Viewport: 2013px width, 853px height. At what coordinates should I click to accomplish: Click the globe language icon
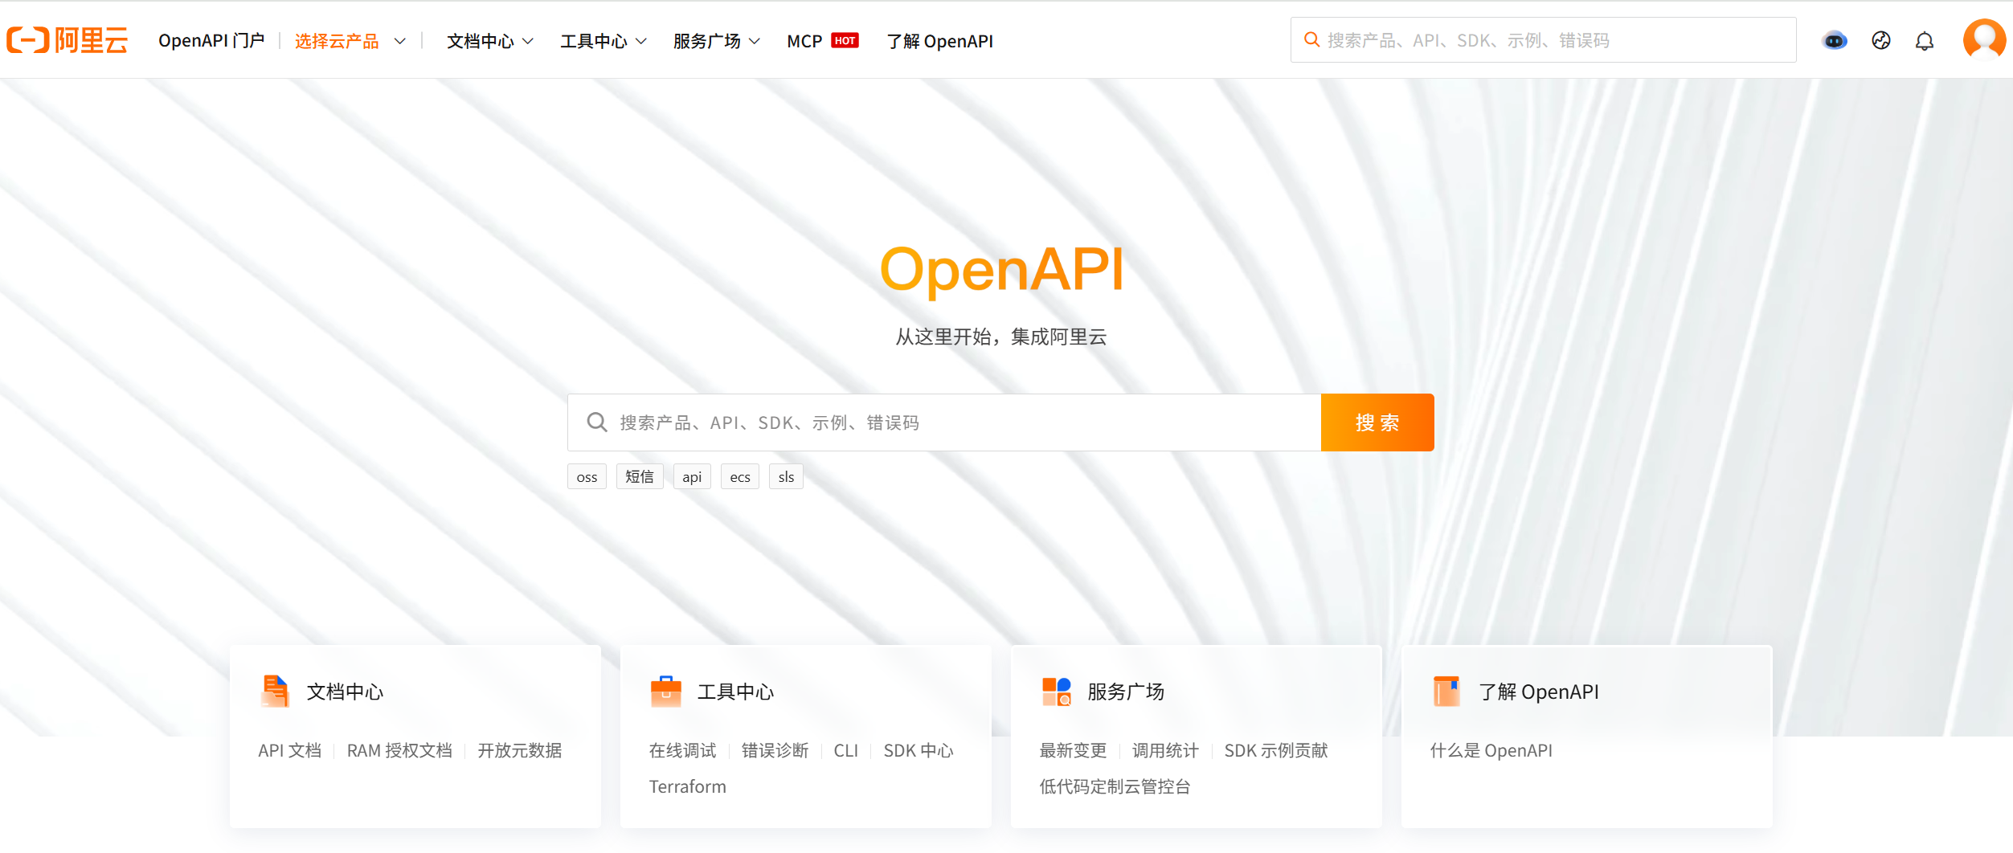(1881, 40)
